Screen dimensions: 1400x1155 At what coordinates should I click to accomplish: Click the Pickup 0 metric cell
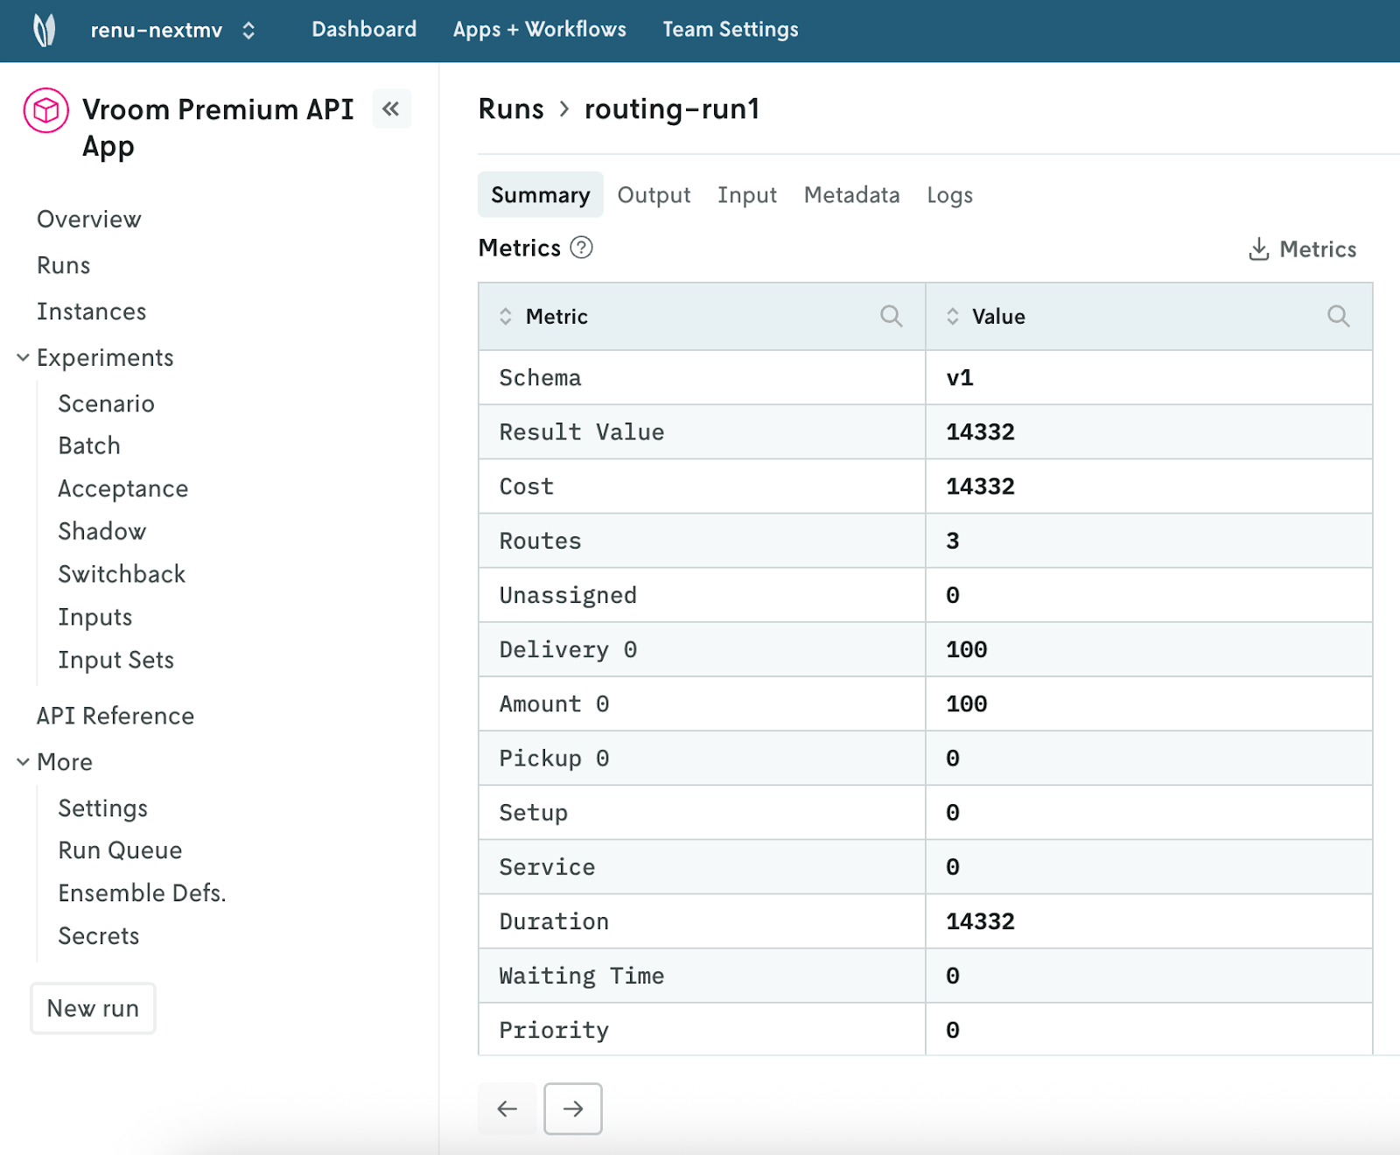pos(702,759)
